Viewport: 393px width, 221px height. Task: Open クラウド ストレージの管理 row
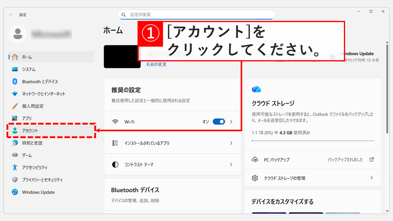click(x=313, y=178)
